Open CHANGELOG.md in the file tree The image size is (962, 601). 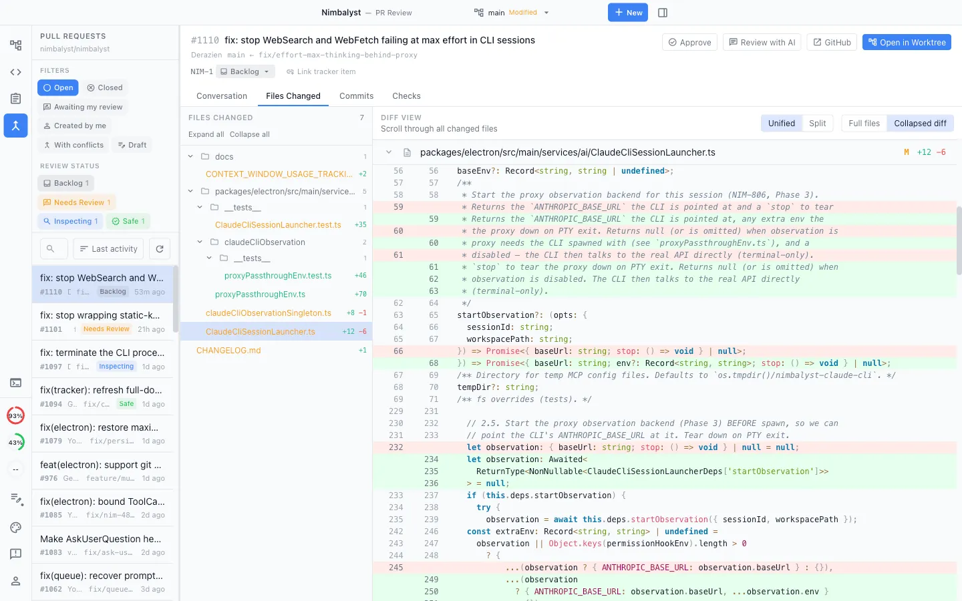(x=276, y=350)
